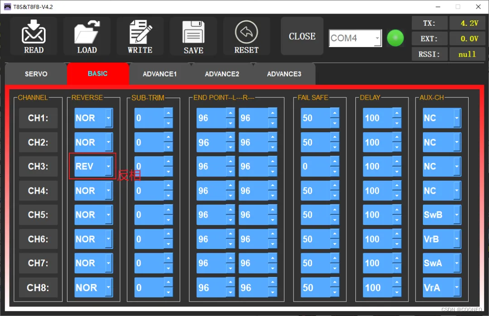Increase CH8 sub-trim with up arrow
Image resolution: width=489 pixels, height=316 pixels.
[x=168, y=282]
